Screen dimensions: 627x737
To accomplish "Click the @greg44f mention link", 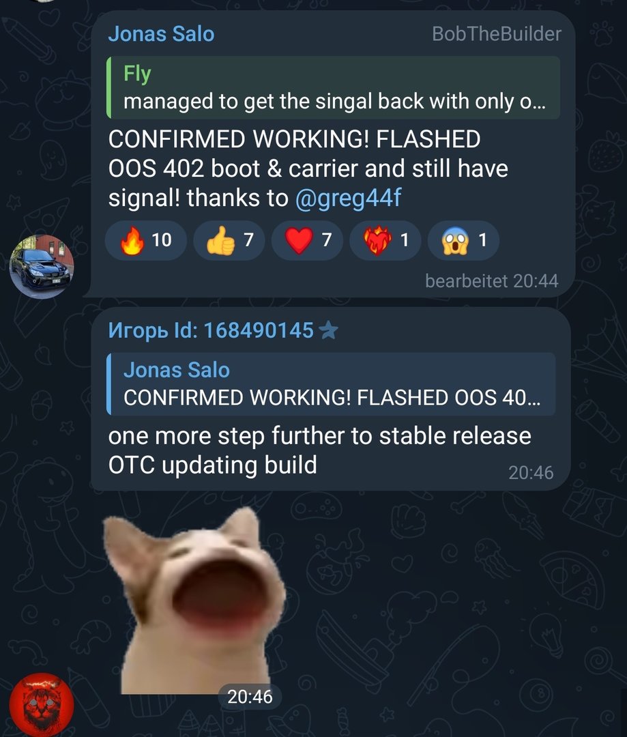I will click(x=348, y=198).
